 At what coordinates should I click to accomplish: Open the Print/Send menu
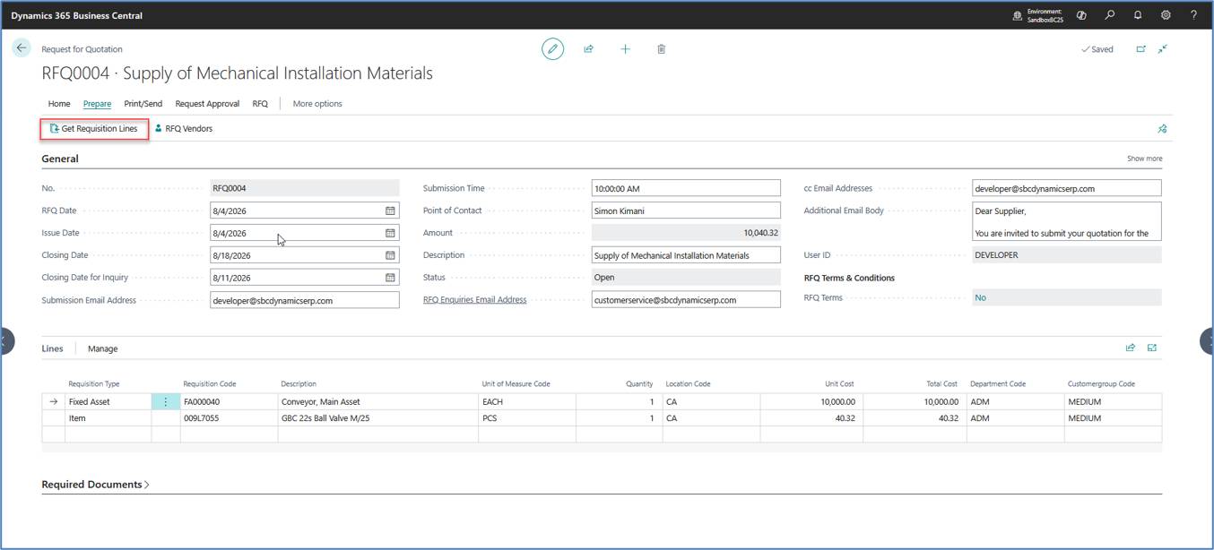pos(143,104)
